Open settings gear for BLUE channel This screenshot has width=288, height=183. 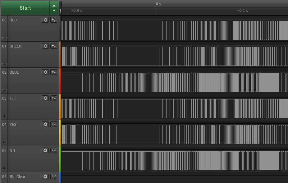click(45, 72)
